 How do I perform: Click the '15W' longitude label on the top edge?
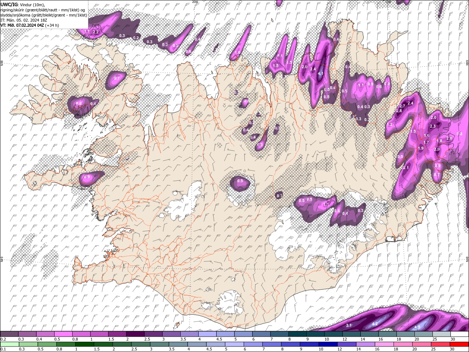[x=388, y=2]
